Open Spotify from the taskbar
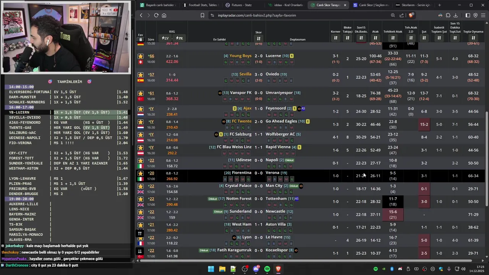 click(x=267, y=269)
